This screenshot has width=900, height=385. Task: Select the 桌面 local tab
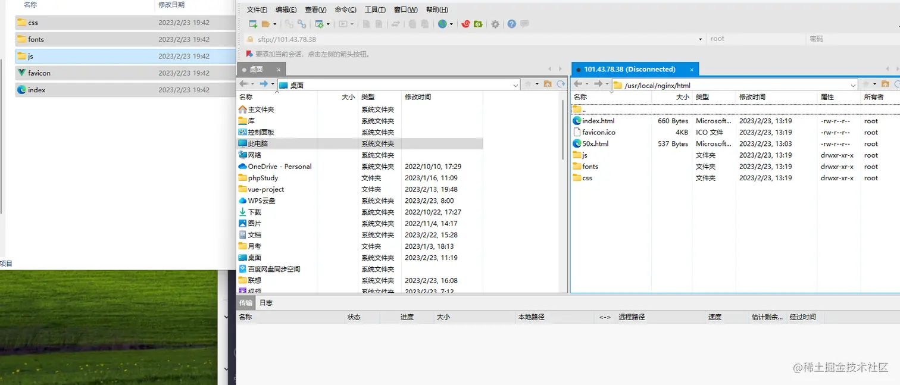coord(261,70)
